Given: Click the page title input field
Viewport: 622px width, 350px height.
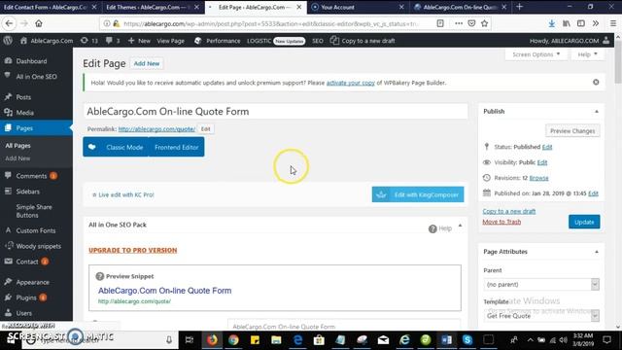Looking at the screenshot, I should pos(275,111).
